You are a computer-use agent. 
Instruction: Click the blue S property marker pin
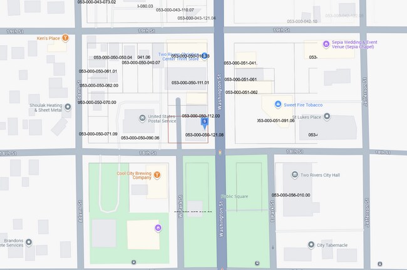pos(204,122)
